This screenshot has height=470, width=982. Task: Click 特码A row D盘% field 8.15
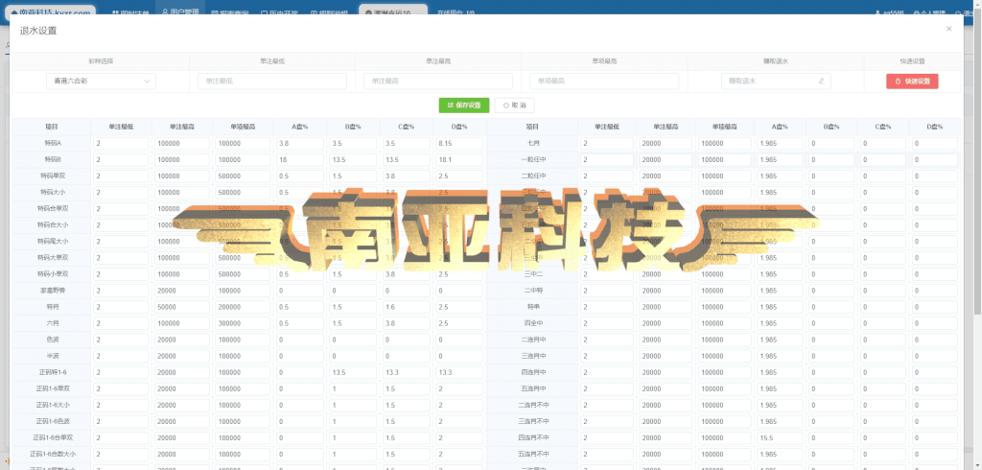(459, 143)
